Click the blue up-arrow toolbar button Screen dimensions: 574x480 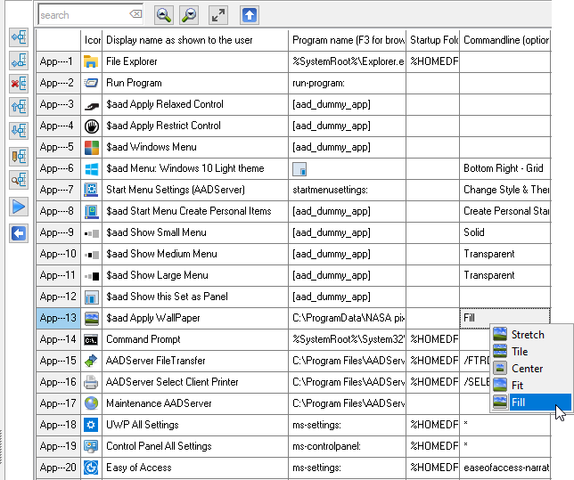250,15
